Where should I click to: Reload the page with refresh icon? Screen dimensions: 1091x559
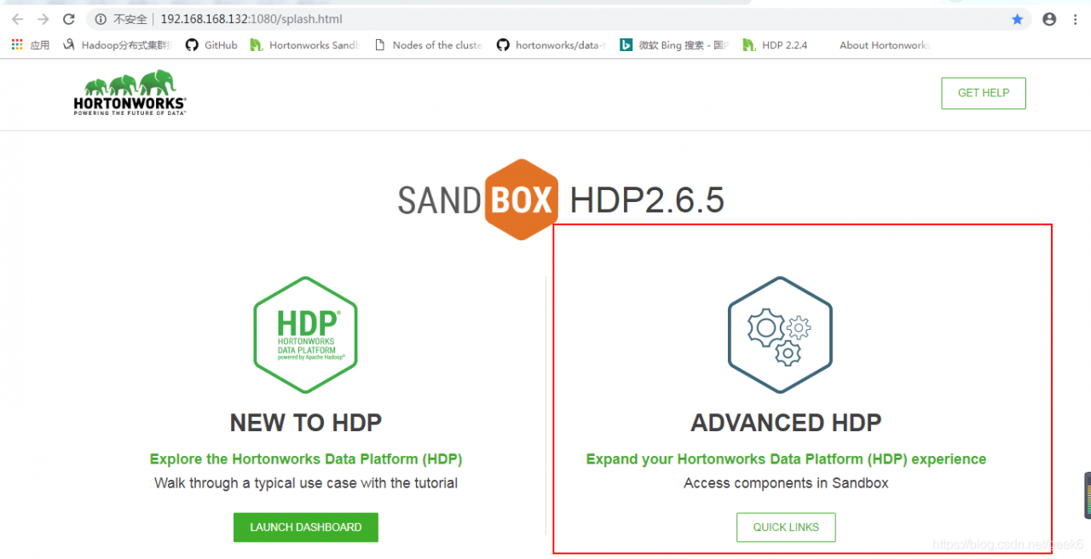[x=69, y=19]
